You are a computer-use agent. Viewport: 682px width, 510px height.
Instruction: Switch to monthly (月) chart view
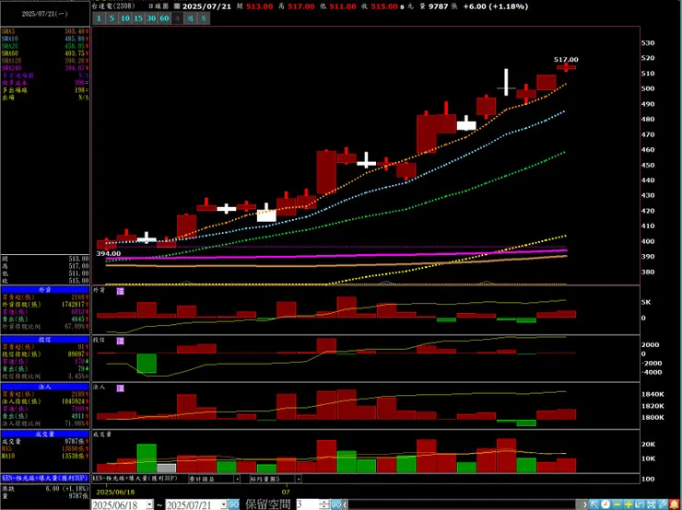point(204,18)
